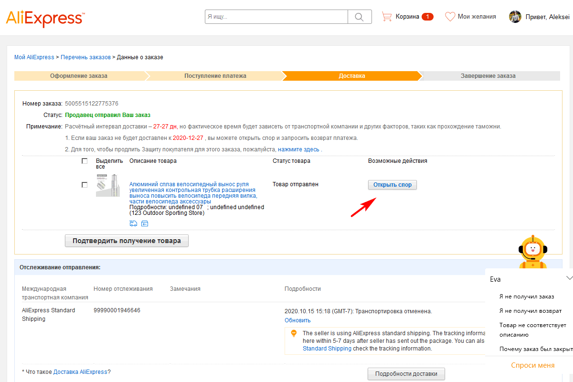Select 'Товар не соответствует описанию' option
This screenshot has width=573, height=382.
(x=533, y=329)
